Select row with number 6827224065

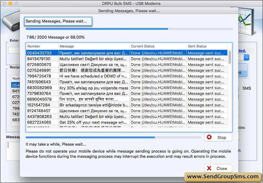click(x=127, y=122)
